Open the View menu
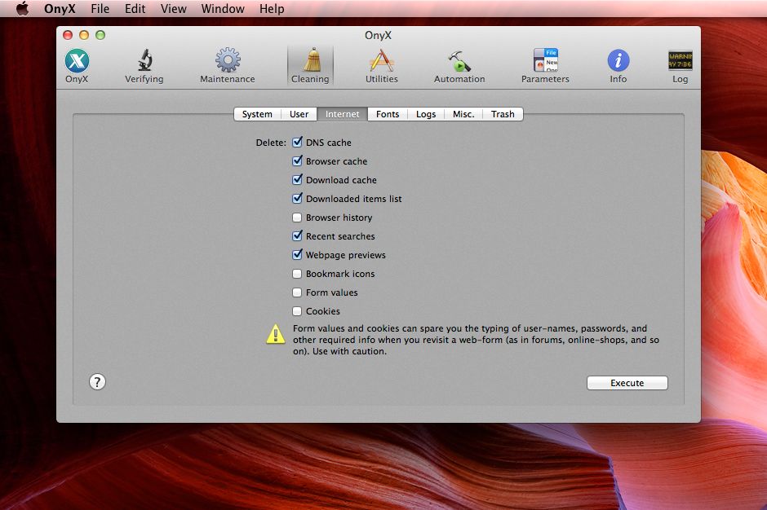Image resolution: width=767 pixels, height=510 pixels. point(173,9)
